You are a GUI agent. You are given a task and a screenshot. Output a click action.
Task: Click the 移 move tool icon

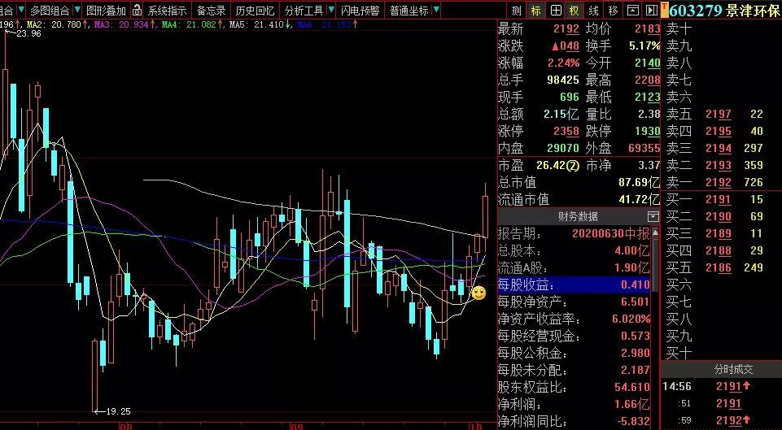coord(613,11)
